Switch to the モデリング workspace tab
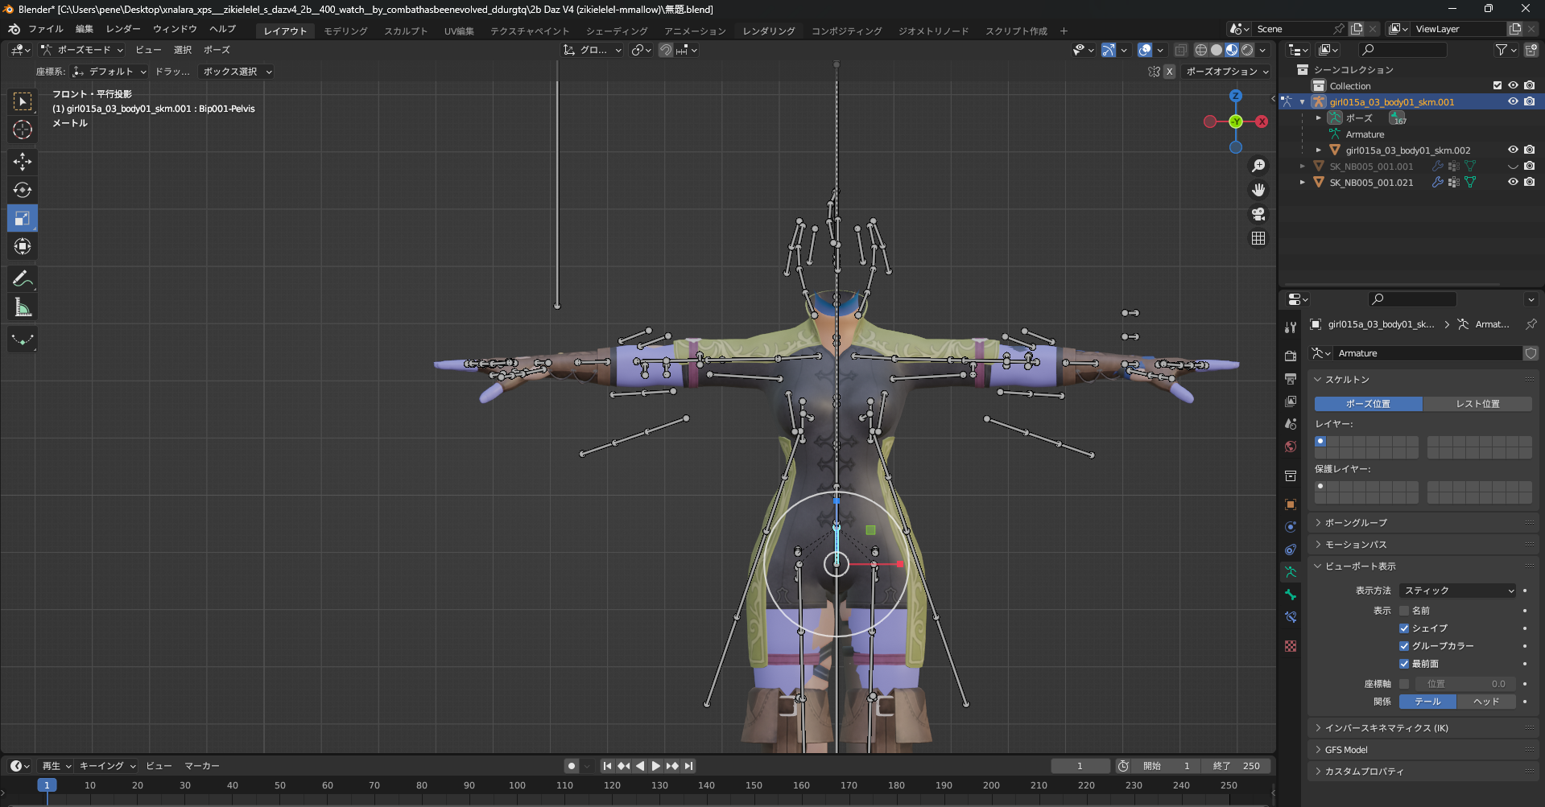 pyautogui.click(x=346, y=31)
